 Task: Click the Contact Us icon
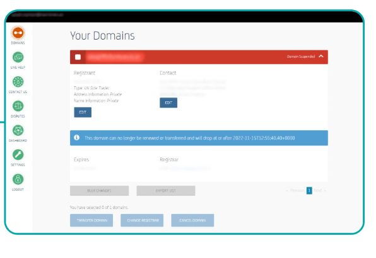(x=18, y=82)
